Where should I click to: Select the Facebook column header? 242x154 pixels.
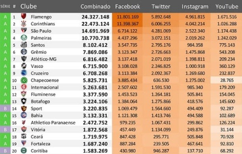point(127,6)
